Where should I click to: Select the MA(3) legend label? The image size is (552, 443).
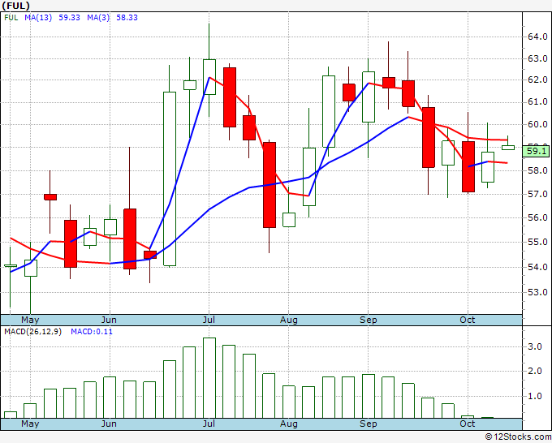point(98,18)
